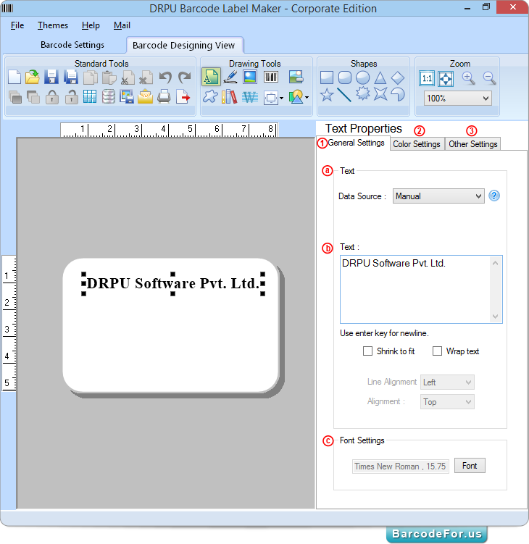Click the help icon beside Data Source

tap(494, 196)
